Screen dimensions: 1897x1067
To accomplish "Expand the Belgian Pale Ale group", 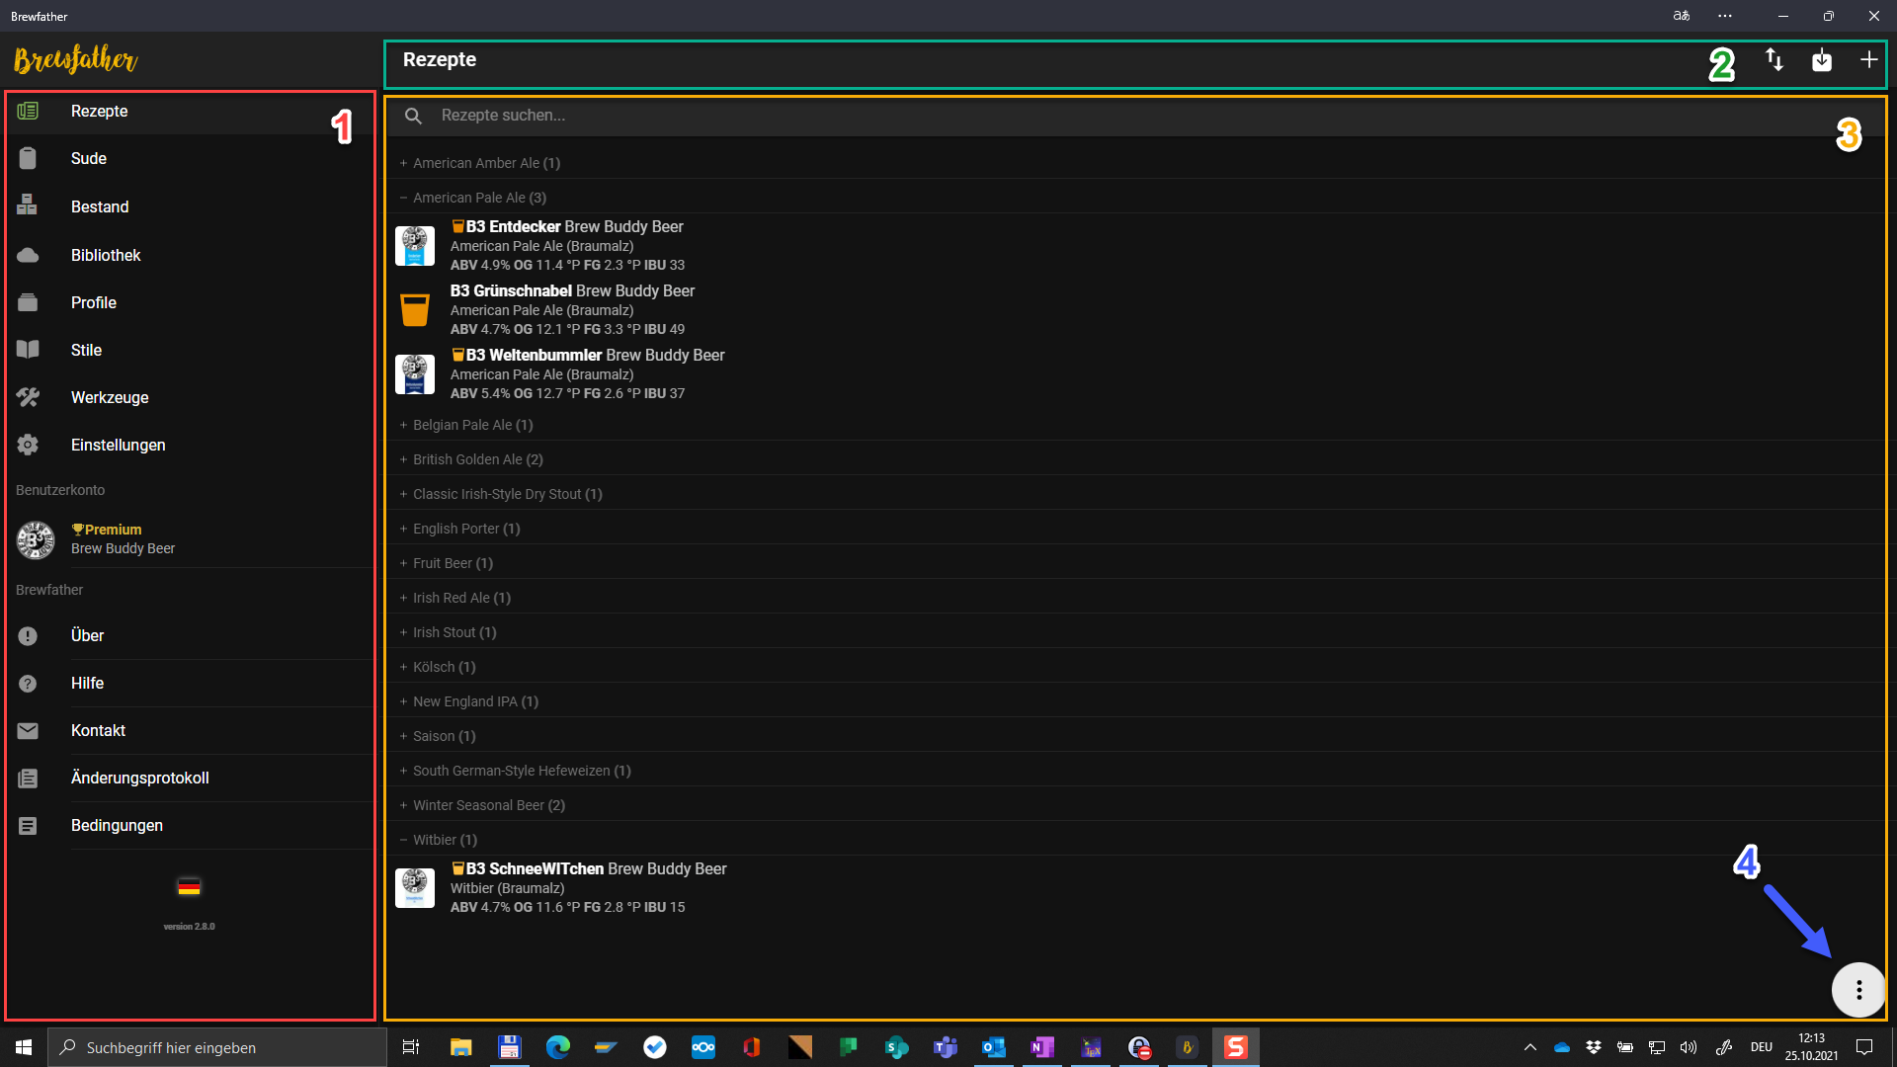I will coord(472,425).
